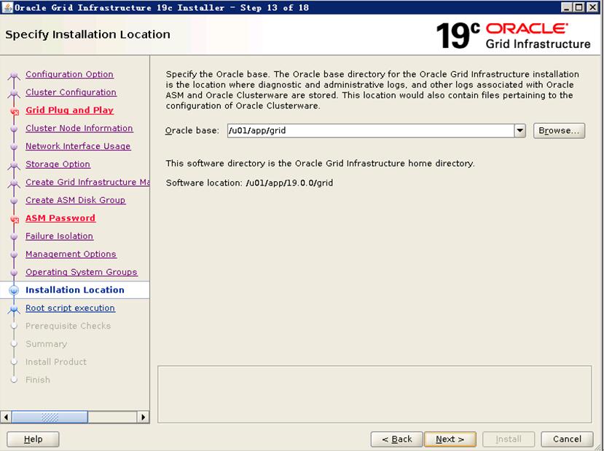Click the sidebar horizontal scrollbar thumb

click(50, 417)
